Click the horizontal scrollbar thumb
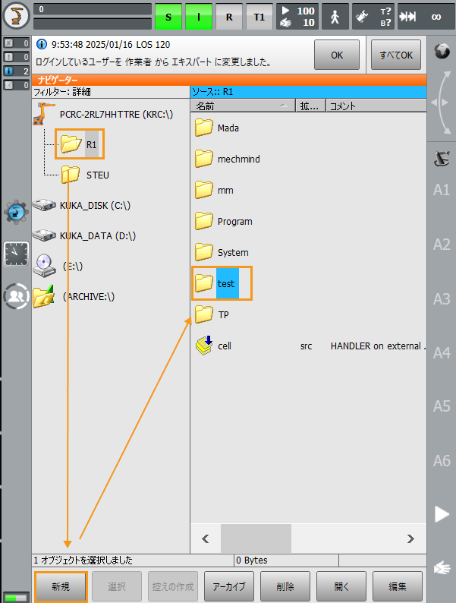Screen dimensions: 456x603 pyautogui.click(x=256, y=538)
